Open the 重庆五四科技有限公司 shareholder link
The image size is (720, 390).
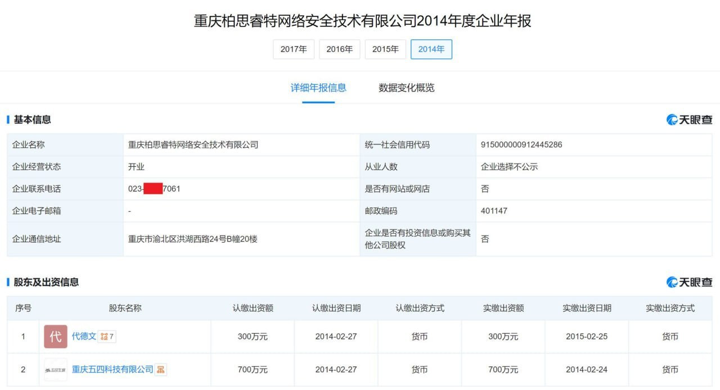tap(112, 370)
